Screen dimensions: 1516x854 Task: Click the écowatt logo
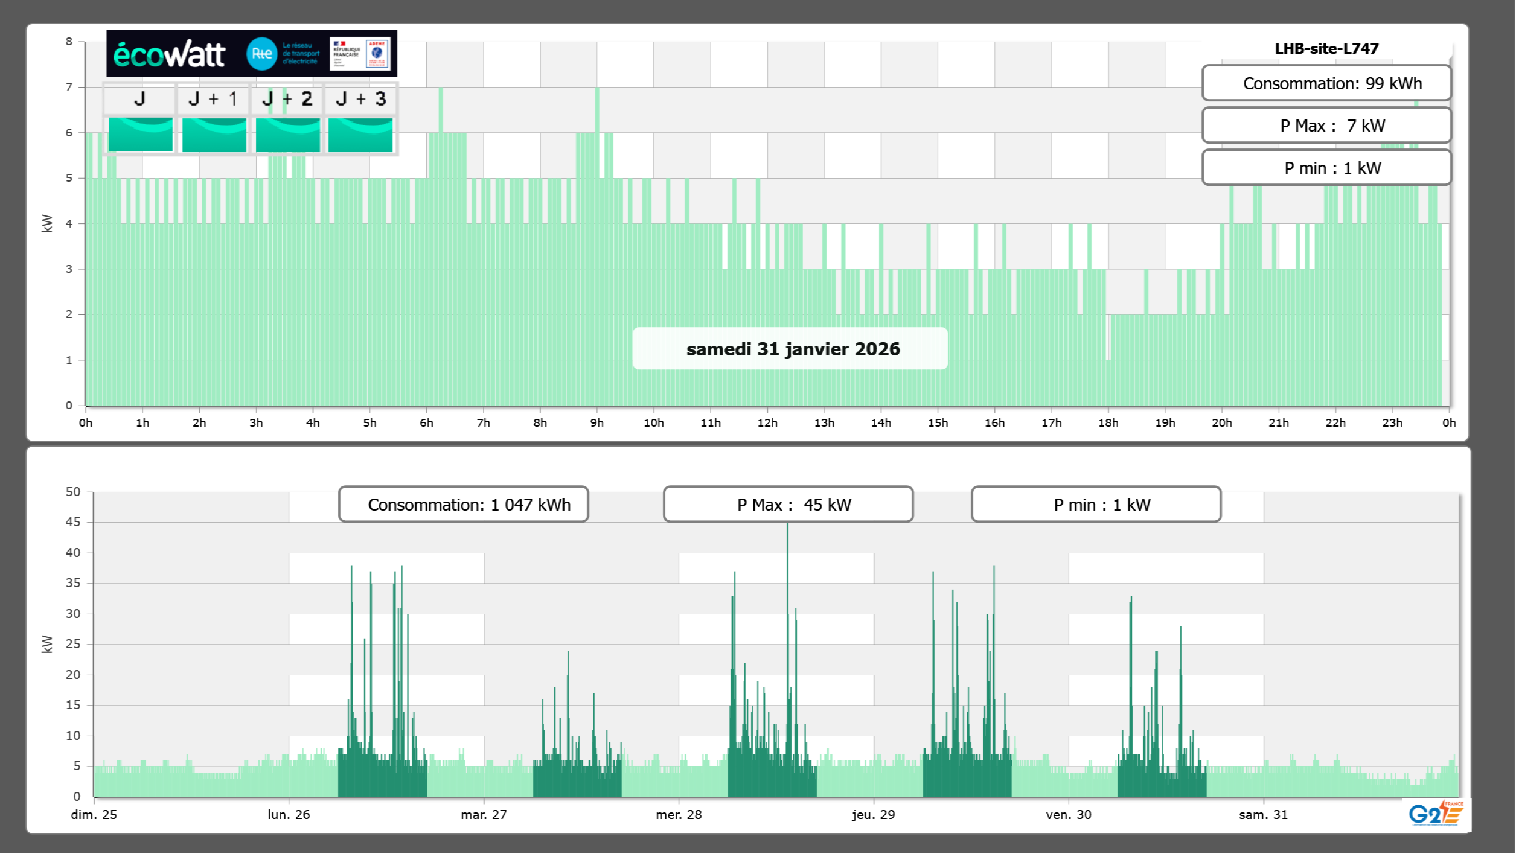coord(169,54)
